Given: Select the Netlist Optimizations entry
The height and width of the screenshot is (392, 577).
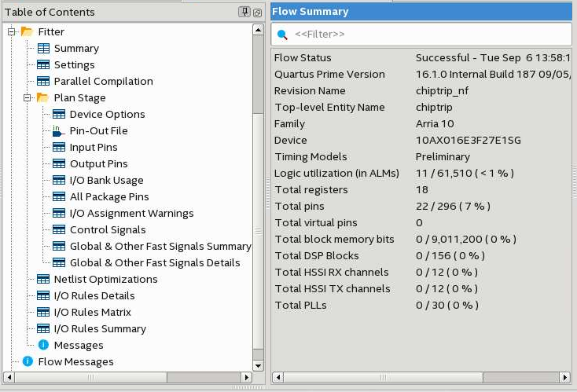Looking at the screenshot, I should pyautogui.click(x=105, y=280).
